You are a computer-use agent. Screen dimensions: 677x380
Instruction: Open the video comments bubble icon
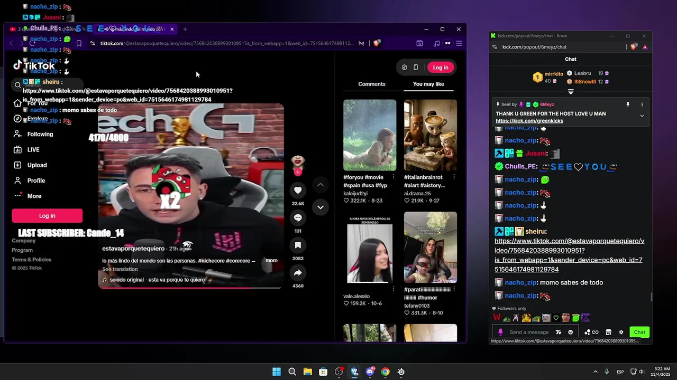(x=298, y=218)
